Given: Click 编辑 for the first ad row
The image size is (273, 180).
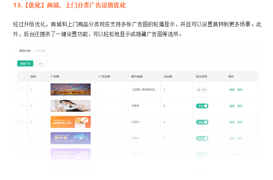Looking at the screenshot, I should 232,90.
